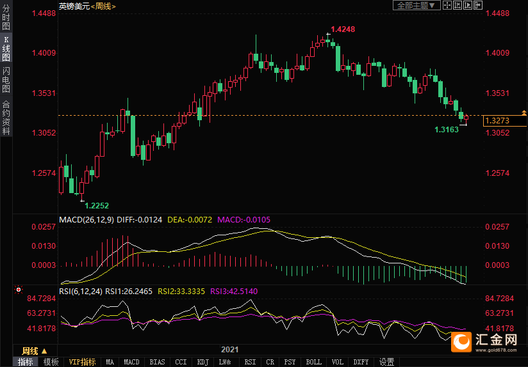This screenshot has height=367, width=528.
Task: Click left axis price 1.4488
Action: 44,13
